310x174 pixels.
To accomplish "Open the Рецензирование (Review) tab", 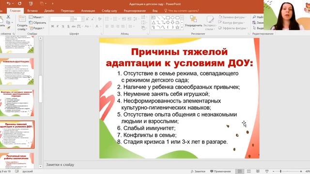I will click(135, 11).
